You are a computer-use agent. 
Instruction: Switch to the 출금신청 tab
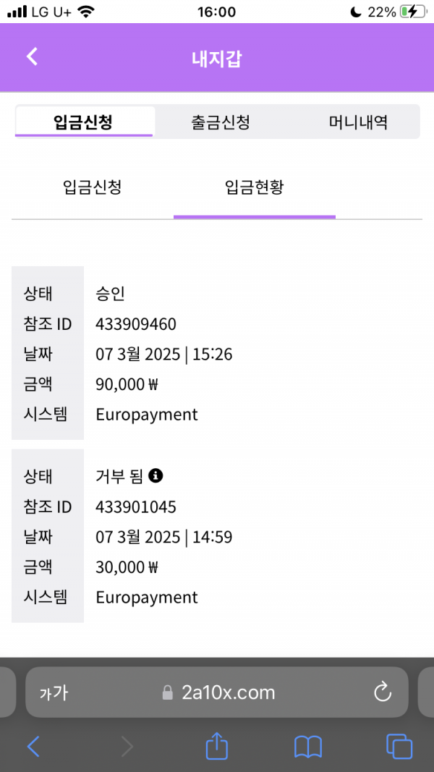pyautogui.click(x=221, y=122)
